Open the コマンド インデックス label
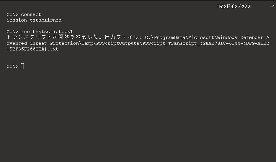 (233, 6)
